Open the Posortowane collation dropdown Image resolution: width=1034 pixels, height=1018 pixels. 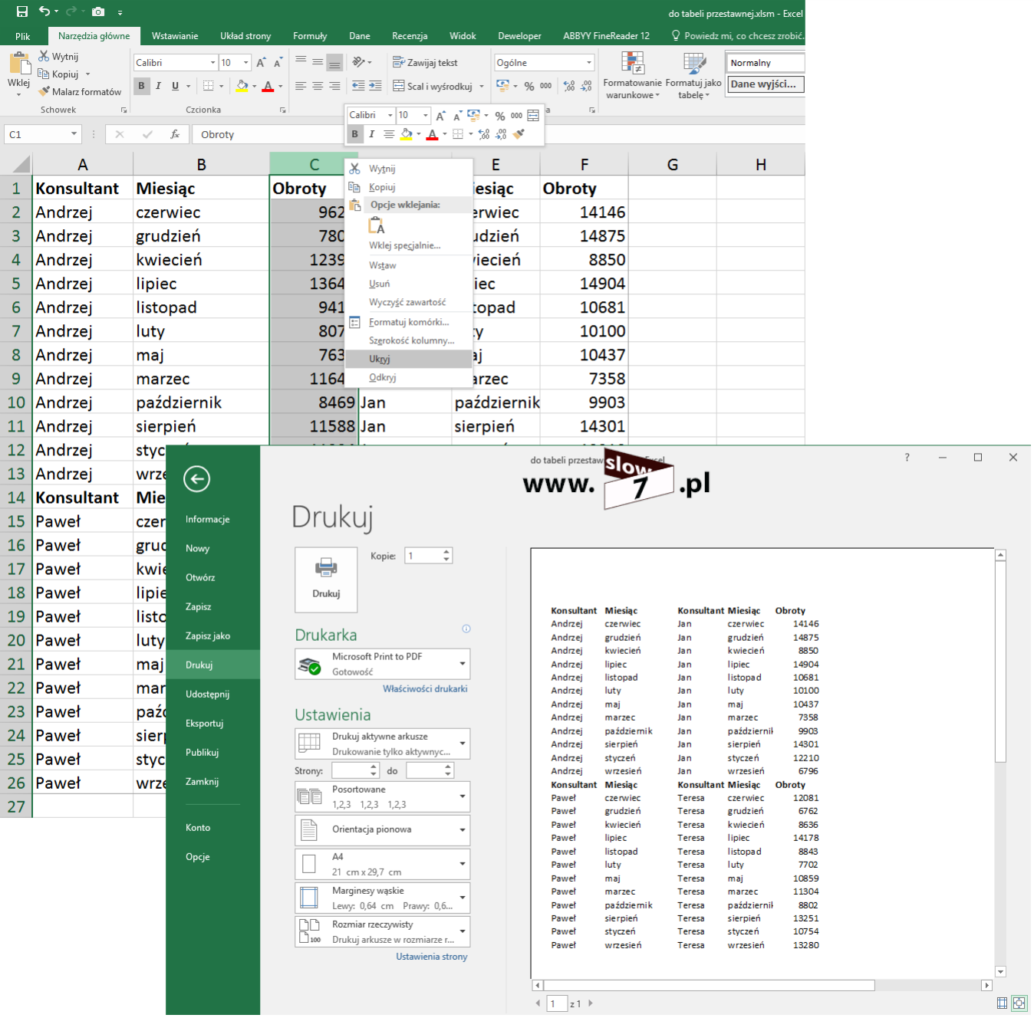click(x=382, y=796)
